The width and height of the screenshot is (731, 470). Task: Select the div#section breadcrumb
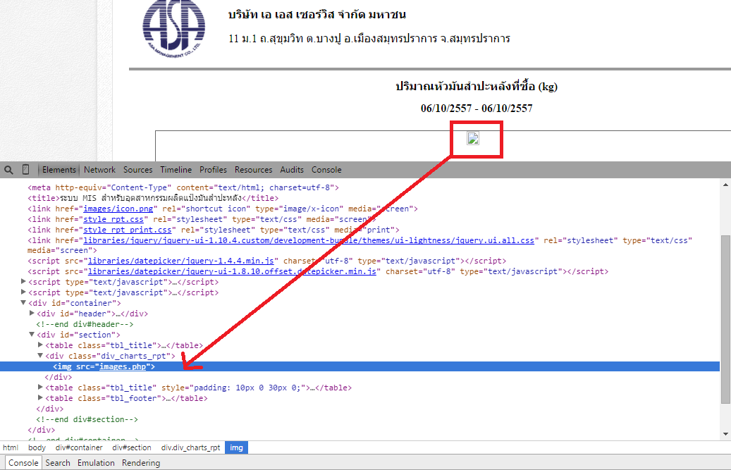(x=132, y=447)
